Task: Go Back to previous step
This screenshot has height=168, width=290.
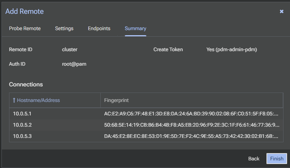Action: click(254, 159)
